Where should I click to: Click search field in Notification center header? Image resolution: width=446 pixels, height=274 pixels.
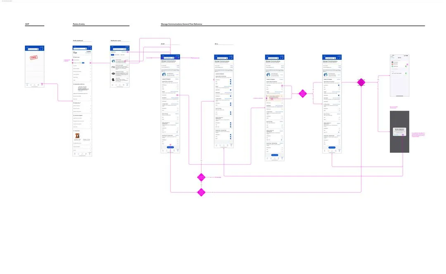119,49
